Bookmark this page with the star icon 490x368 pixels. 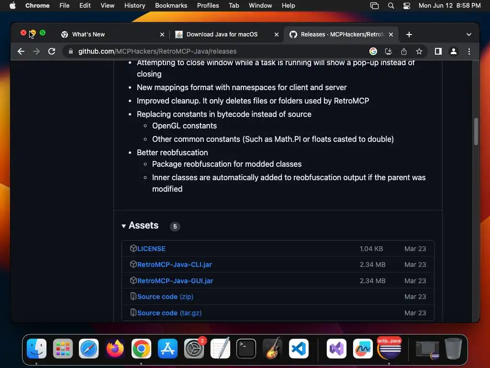[419, 51]
